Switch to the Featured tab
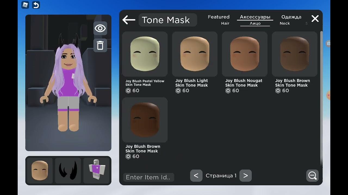The width and height of the screenshot is (348, 195). point(219,17)
